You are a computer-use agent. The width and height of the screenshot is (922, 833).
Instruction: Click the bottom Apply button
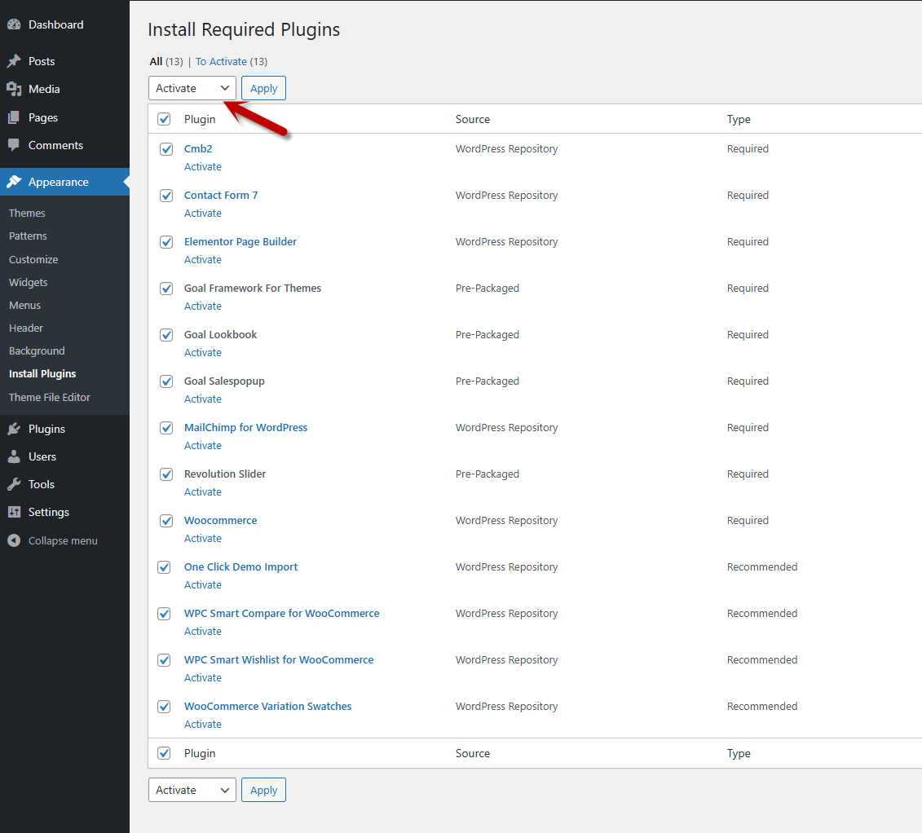(263, 790)
